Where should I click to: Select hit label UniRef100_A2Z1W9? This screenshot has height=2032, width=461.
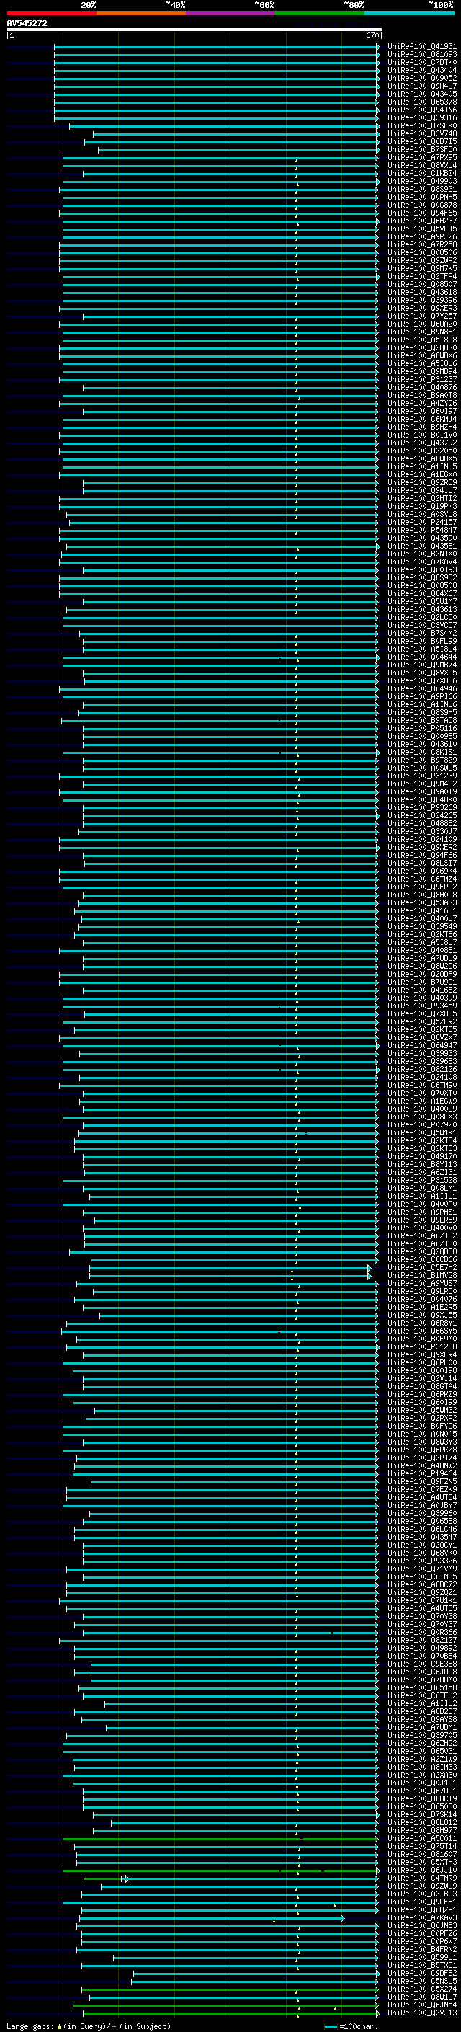[x=421, y=1759]
